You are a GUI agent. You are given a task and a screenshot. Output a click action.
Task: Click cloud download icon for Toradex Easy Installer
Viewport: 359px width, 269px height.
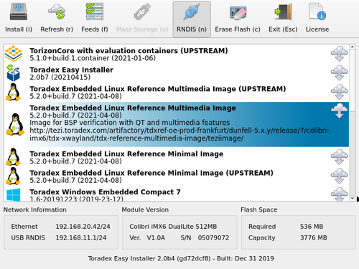(x=340, y=73)
